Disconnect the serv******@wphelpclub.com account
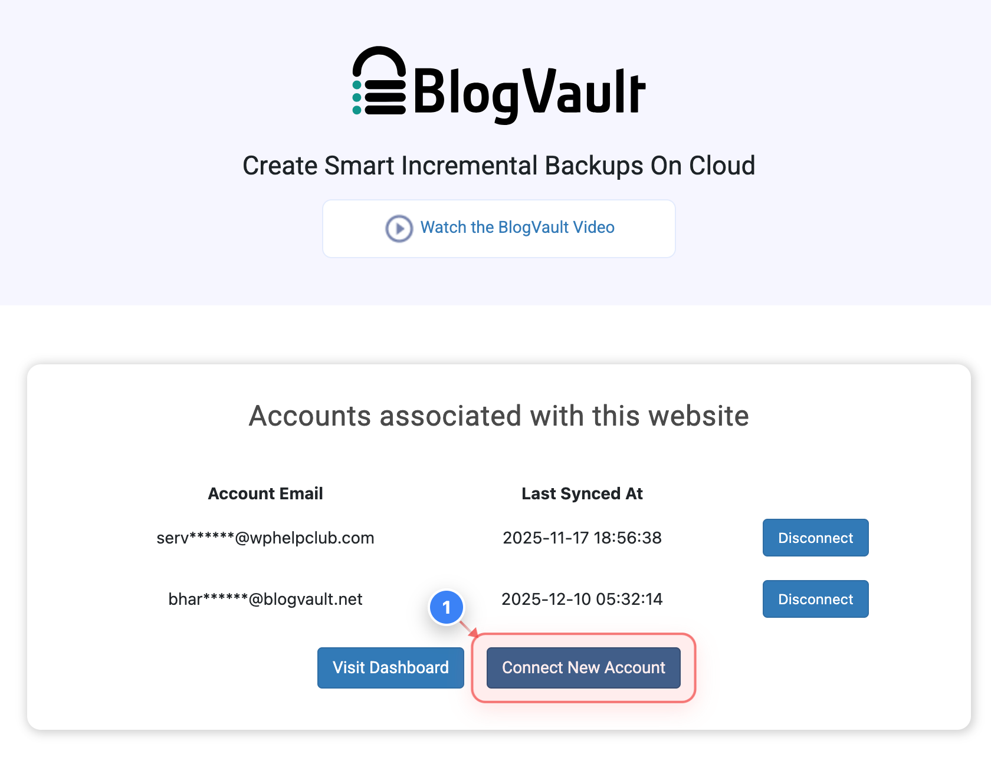 (x=815, y=538)
